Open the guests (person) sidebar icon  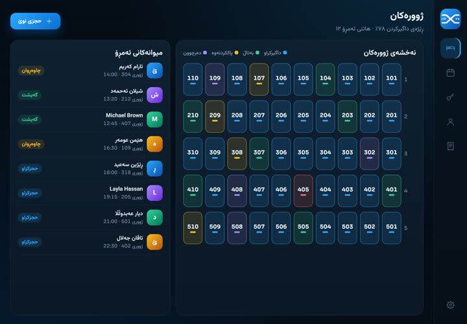coord(450,122)
